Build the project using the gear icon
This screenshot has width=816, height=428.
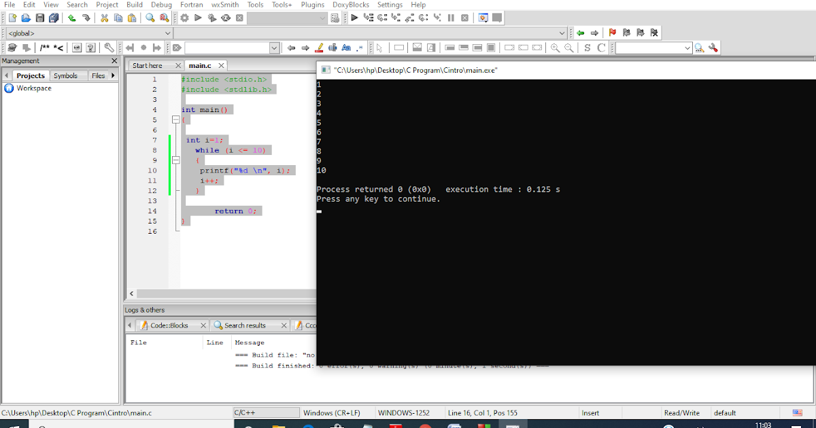pyautogui.click(x=184, y=18)
